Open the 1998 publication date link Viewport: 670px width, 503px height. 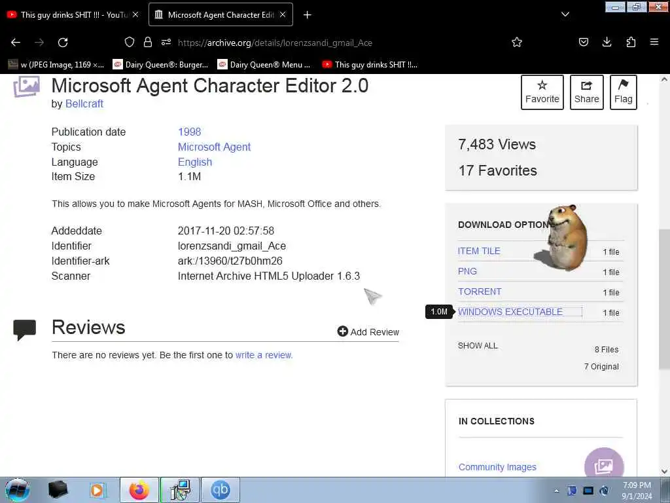point(189,132)
